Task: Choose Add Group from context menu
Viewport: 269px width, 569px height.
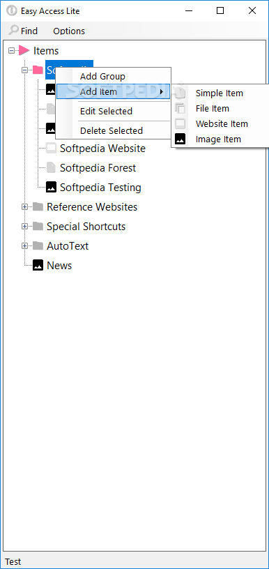Action: point(113,77)
